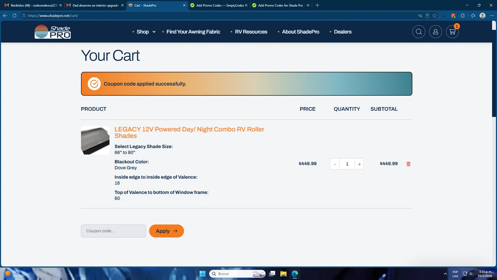Open About ShadePro menu item
497x280 pixels.
pos(301,32)
